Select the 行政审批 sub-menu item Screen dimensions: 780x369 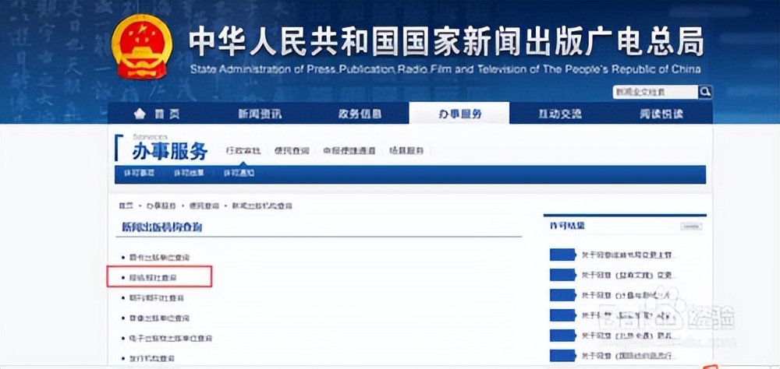coord(243,150)
